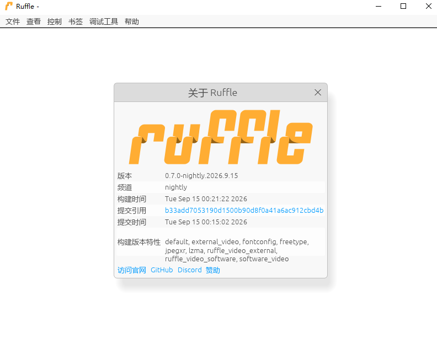The width and height of the screenshot is (437, 344).
Task: Click build time Tue Sep 15 00:21:22 2026
Action: coord(206,199)
